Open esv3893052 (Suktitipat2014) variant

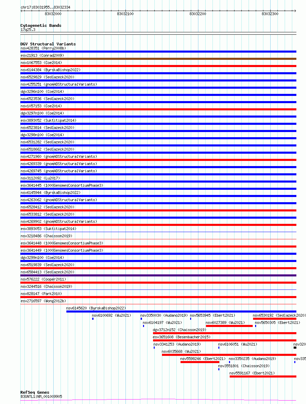tap(48, 120)
